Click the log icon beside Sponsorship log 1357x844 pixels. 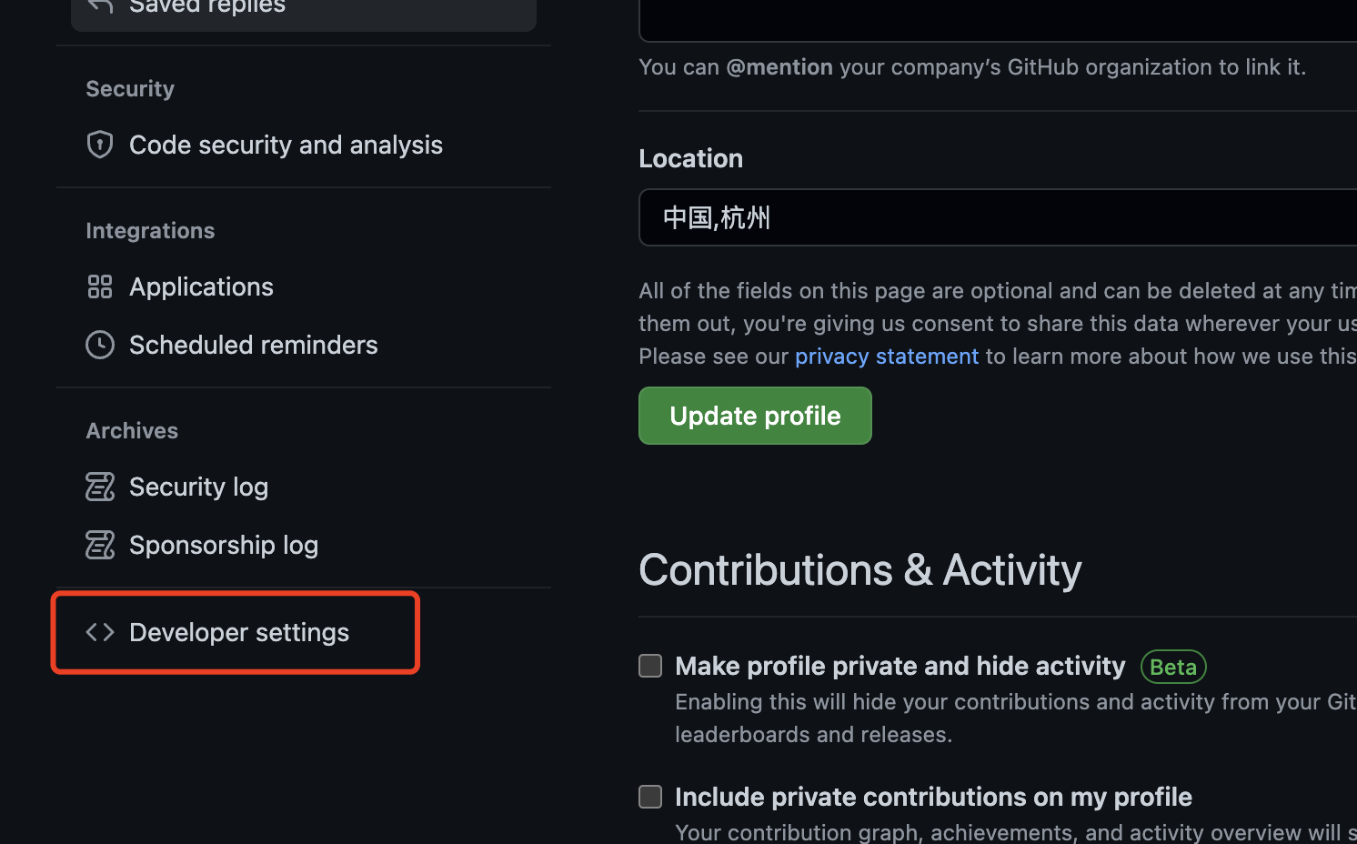100,545
